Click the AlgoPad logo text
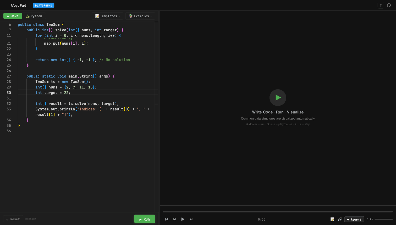Screen dimensions: 396x225 [18, 5]
